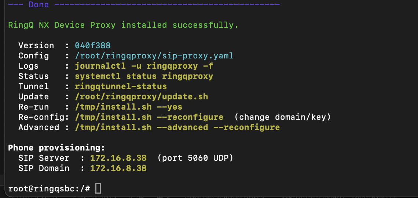This screenshot has height=198, width=418.
Task: Click the "SIP Server" label
Action: (44, 158)
